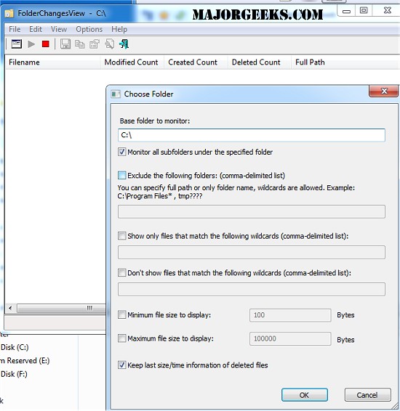This screenshot has width=400, height=411.
Task: Click the Copy selected items icon
Action: 80,44
